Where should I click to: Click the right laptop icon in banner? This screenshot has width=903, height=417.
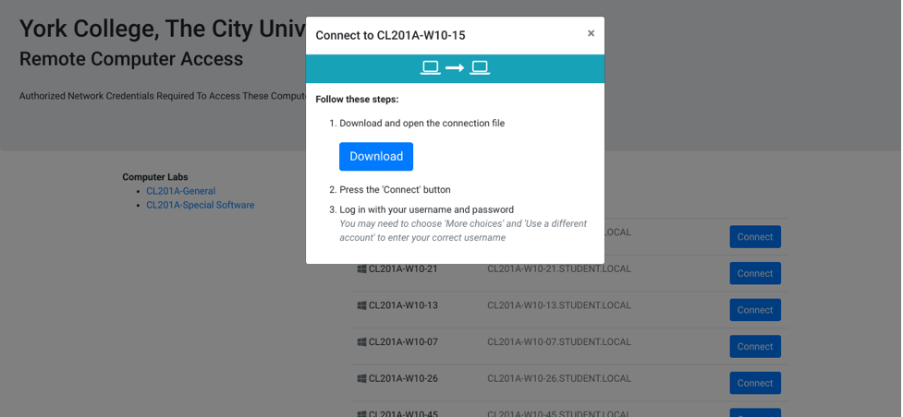(479, 68)
